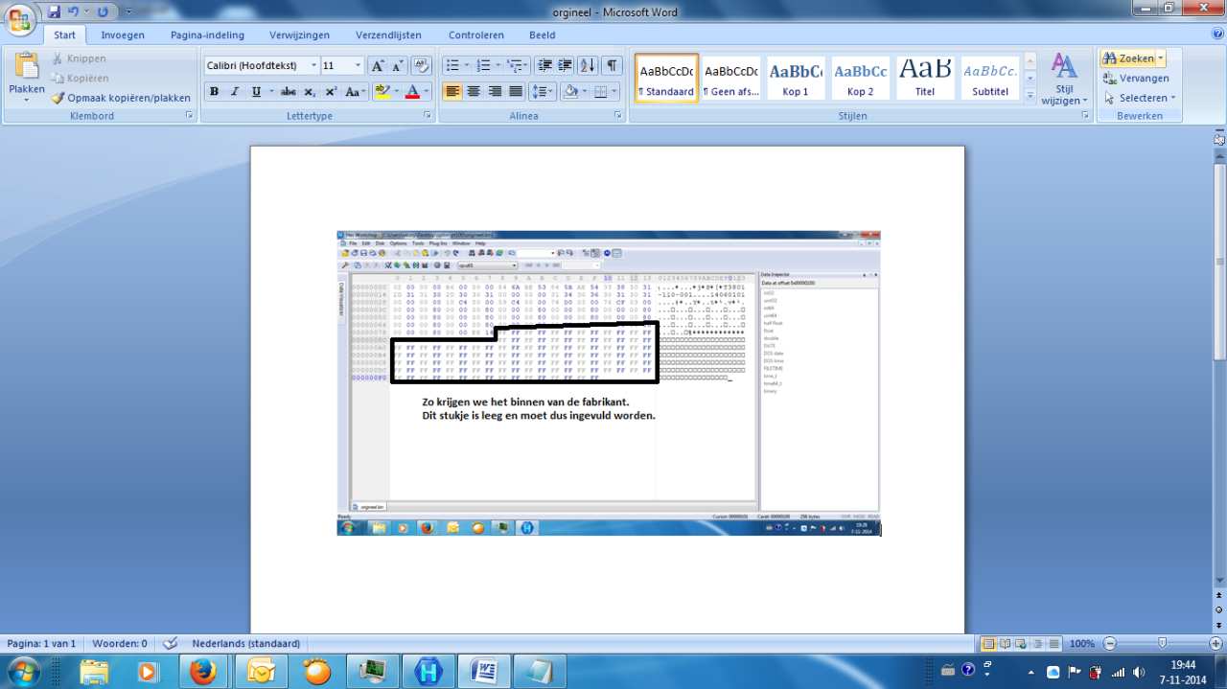Click the Vervangen button
Viewport: 1227px width, 689px height.
(x=1137, y=79)
